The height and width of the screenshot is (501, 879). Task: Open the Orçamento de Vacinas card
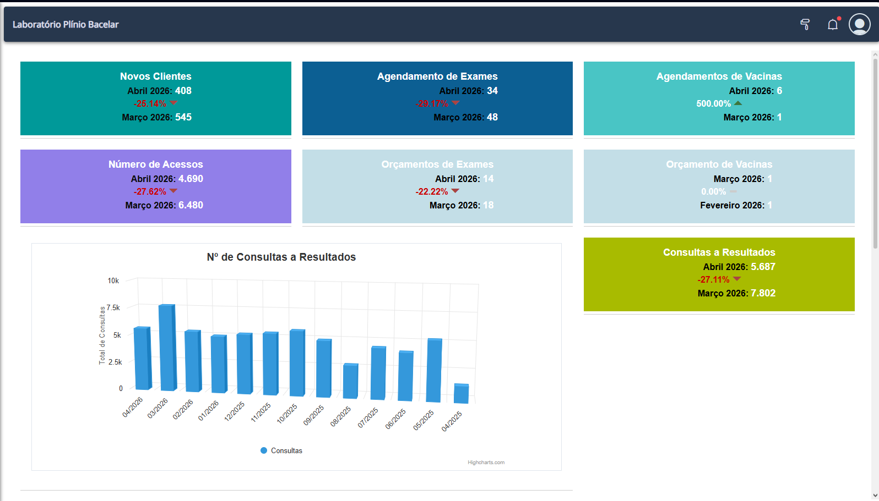click(x=719, y=186)
